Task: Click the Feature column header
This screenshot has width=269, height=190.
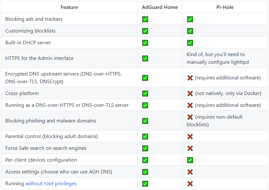Action: point(69,7)
